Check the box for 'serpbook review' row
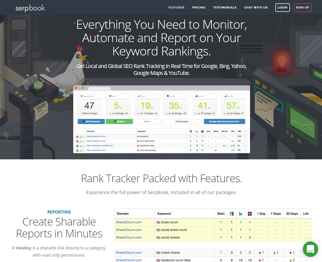The image size is (322, 262). click(x=245, y=146)
